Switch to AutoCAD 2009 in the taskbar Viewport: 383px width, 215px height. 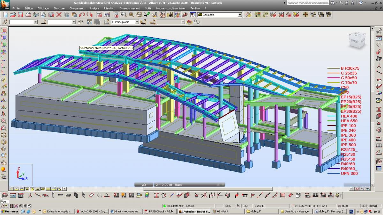click(92, 211)
